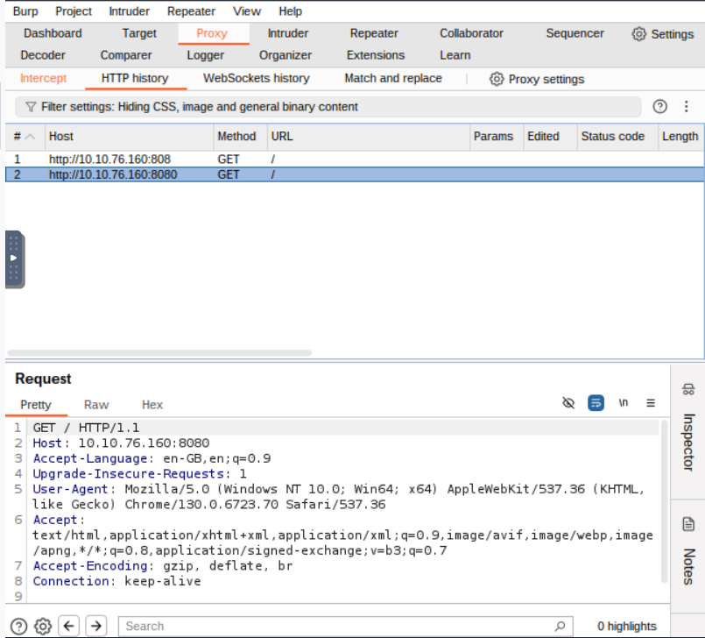Switch to the Intruder tool tab

coord(288,33)
